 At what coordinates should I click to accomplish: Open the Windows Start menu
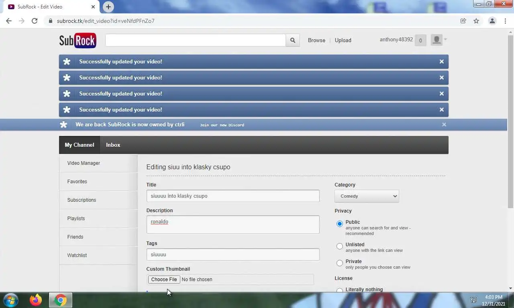pyautogui.click(x=11, y=300)
